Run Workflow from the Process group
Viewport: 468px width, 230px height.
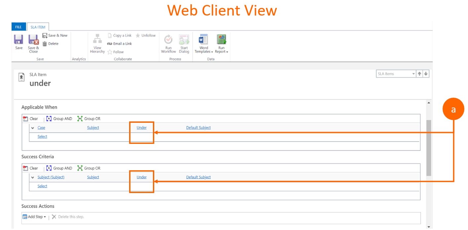(168, 44)
